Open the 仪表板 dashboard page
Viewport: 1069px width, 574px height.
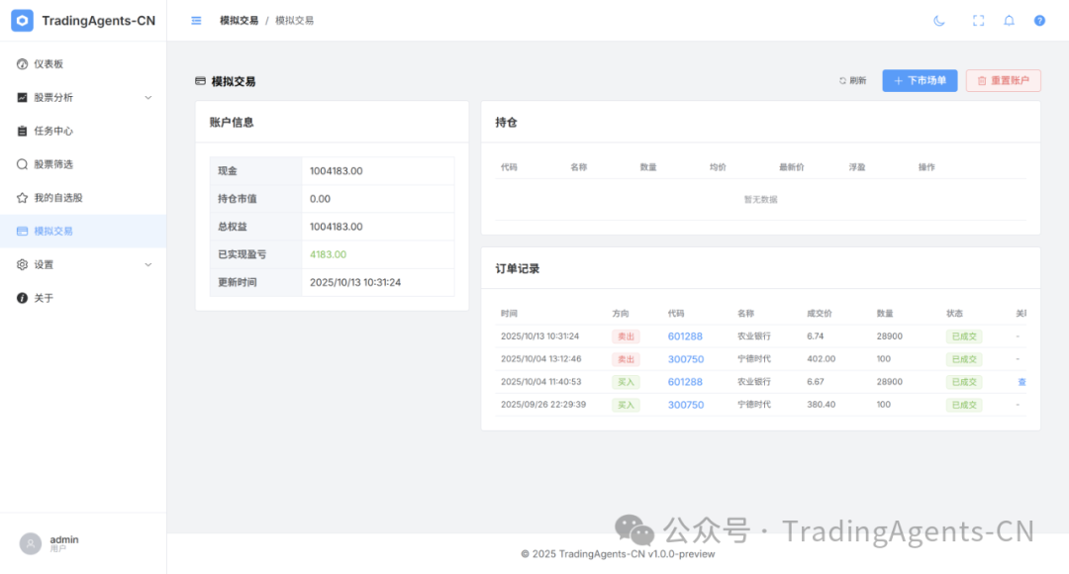coord(49,64)
